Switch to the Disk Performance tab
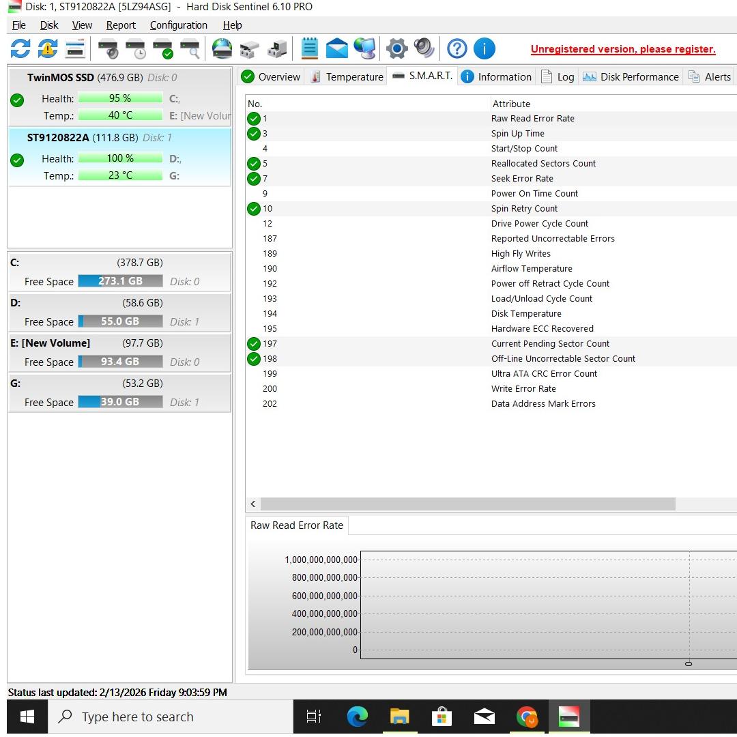Image resolution: width=737 pixels, height=737 pixels. 631,77
